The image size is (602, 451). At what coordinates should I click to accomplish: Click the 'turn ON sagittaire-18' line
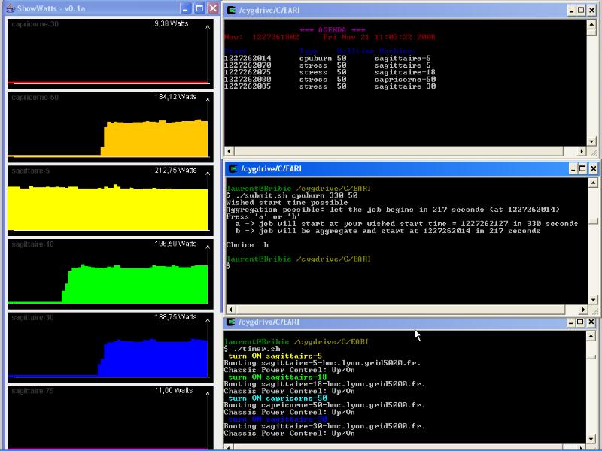point(277,377)
